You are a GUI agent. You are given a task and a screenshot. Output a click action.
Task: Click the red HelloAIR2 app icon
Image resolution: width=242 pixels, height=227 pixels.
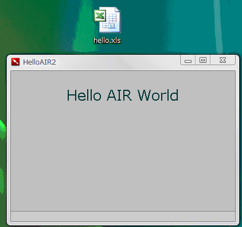tap(15, 62)
